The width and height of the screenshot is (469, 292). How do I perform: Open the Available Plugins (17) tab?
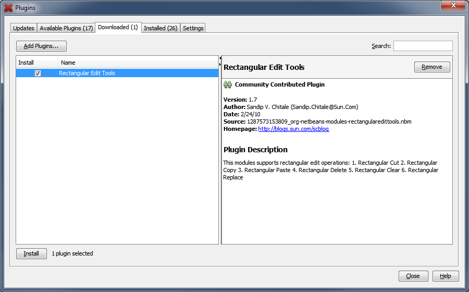(x=66, y=28)
